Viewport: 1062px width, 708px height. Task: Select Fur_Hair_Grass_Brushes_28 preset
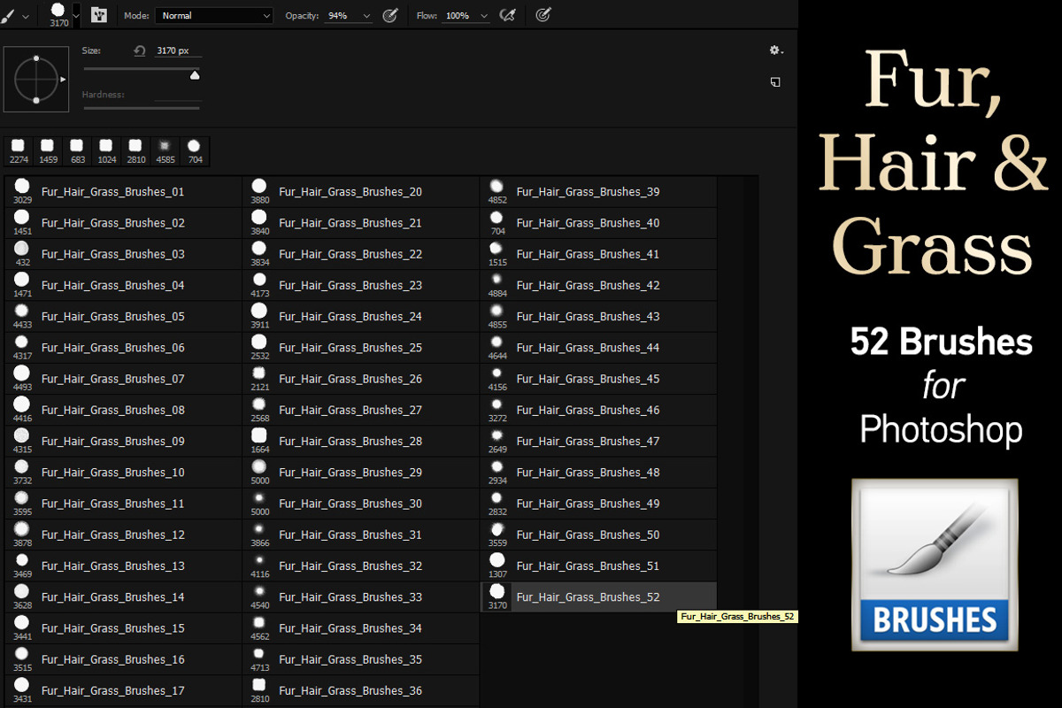361,442
